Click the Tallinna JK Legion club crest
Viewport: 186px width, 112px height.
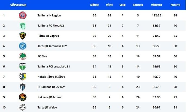pyautogui.click(x=23, y=15)
